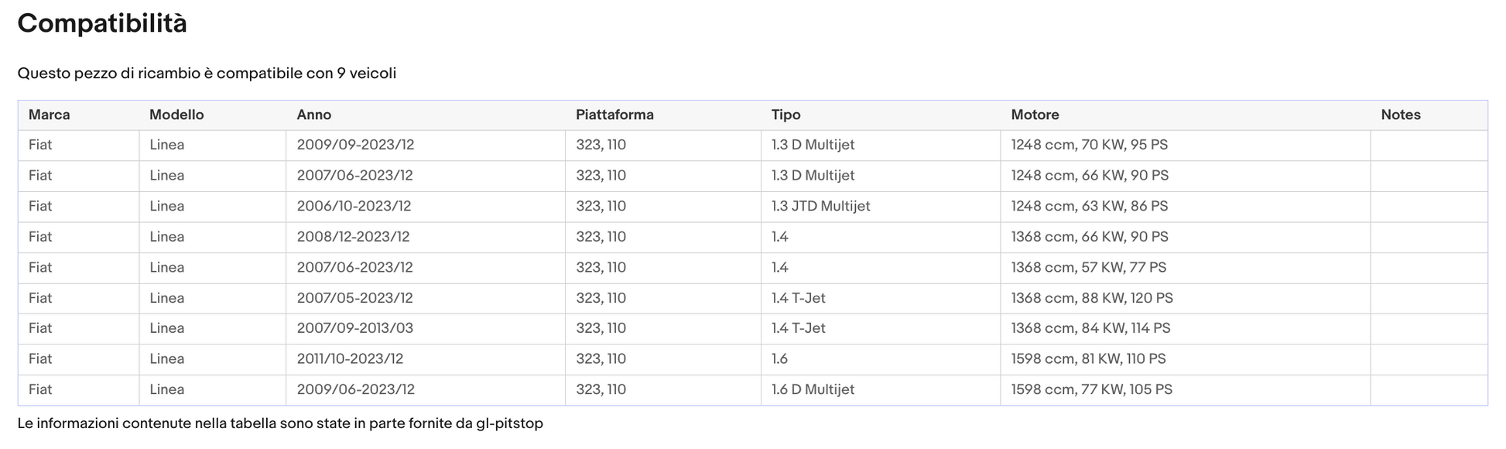
Task: Select the 2006/10-2023/12 year cell
Action: tap(426, 207)
